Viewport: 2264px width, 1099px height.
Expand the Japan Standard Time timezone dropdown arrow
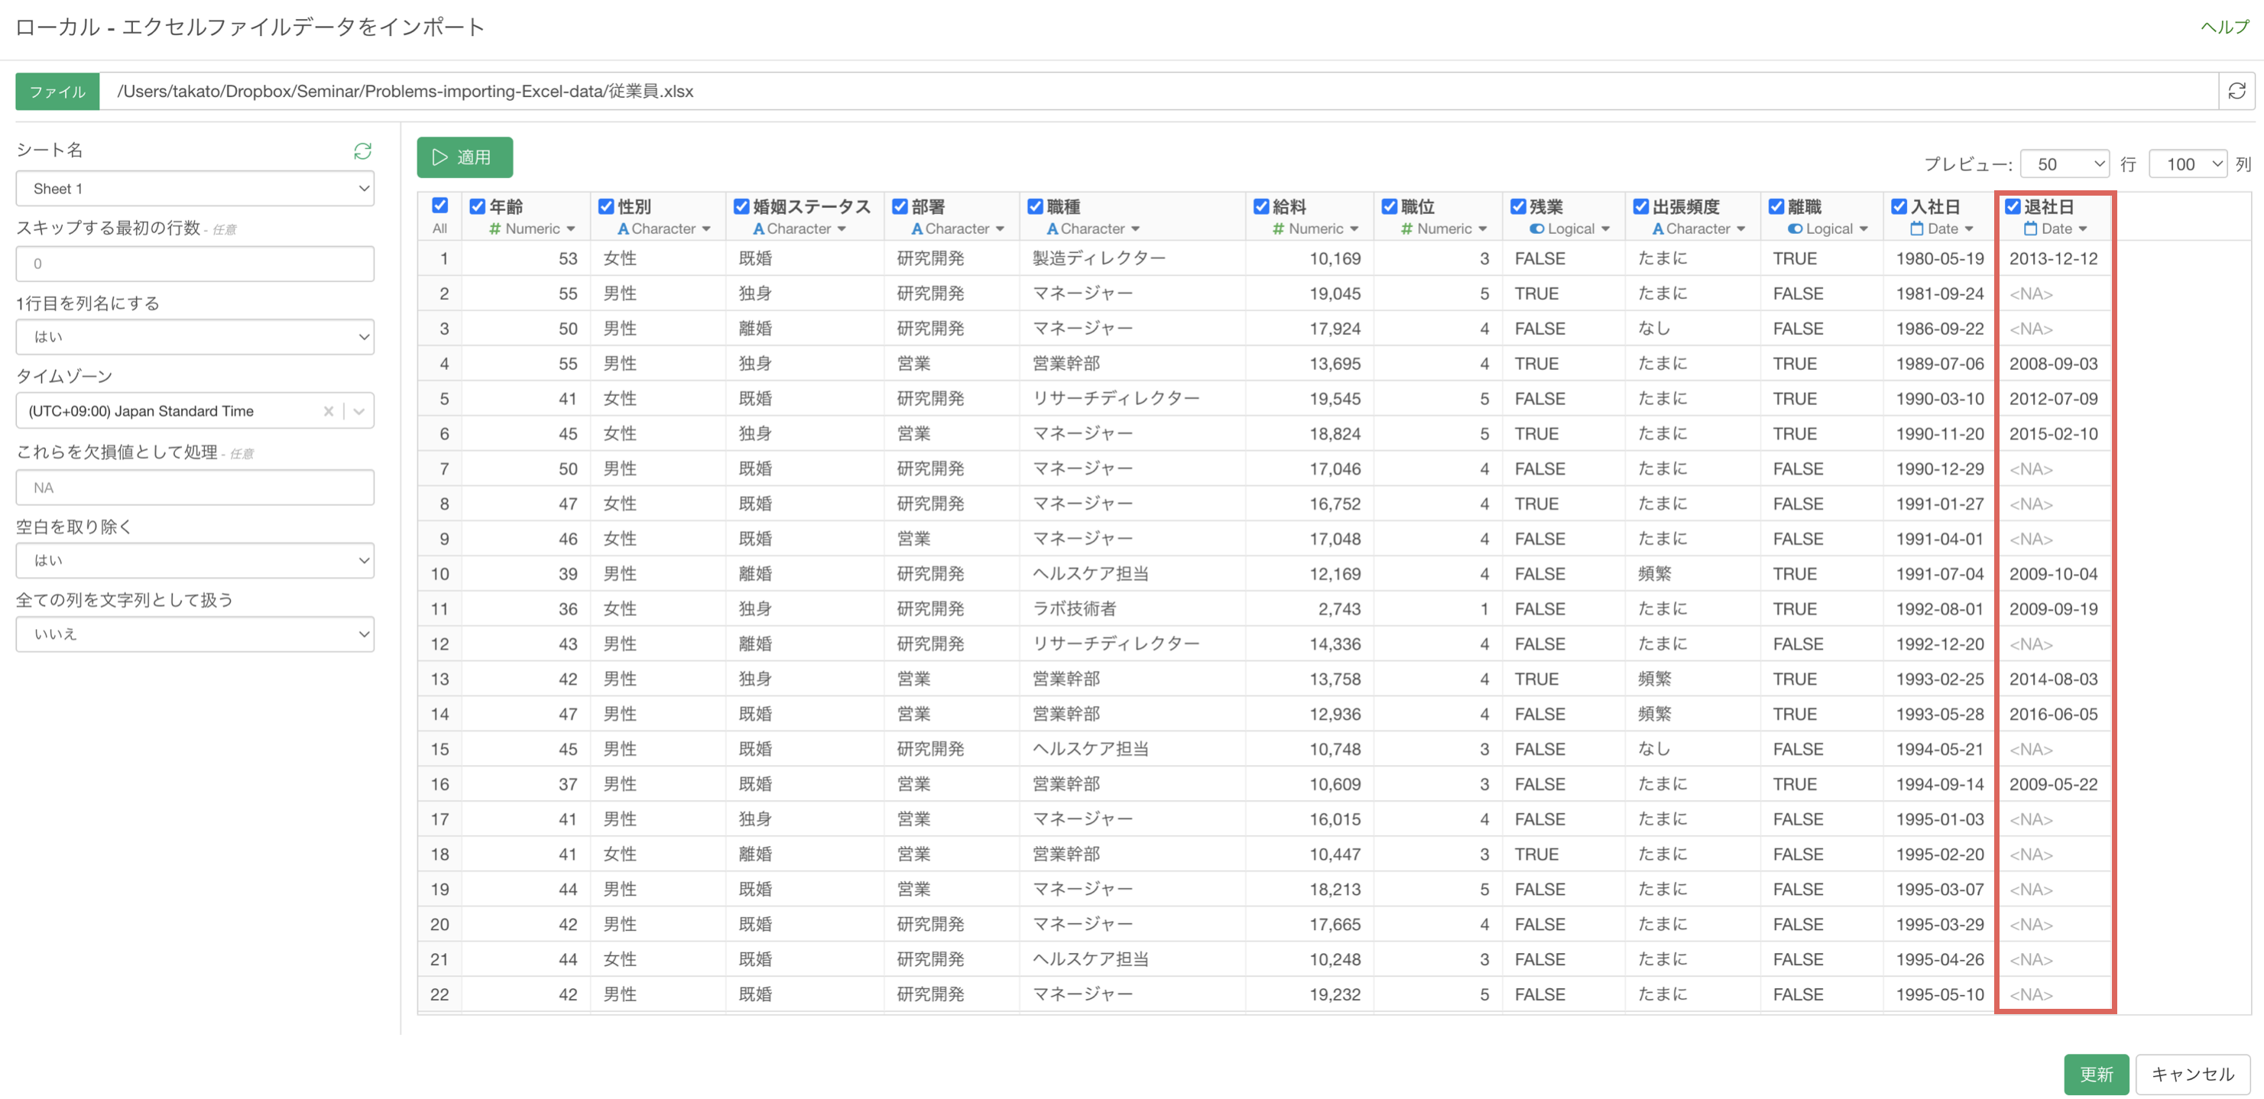[x=359, y=411]
